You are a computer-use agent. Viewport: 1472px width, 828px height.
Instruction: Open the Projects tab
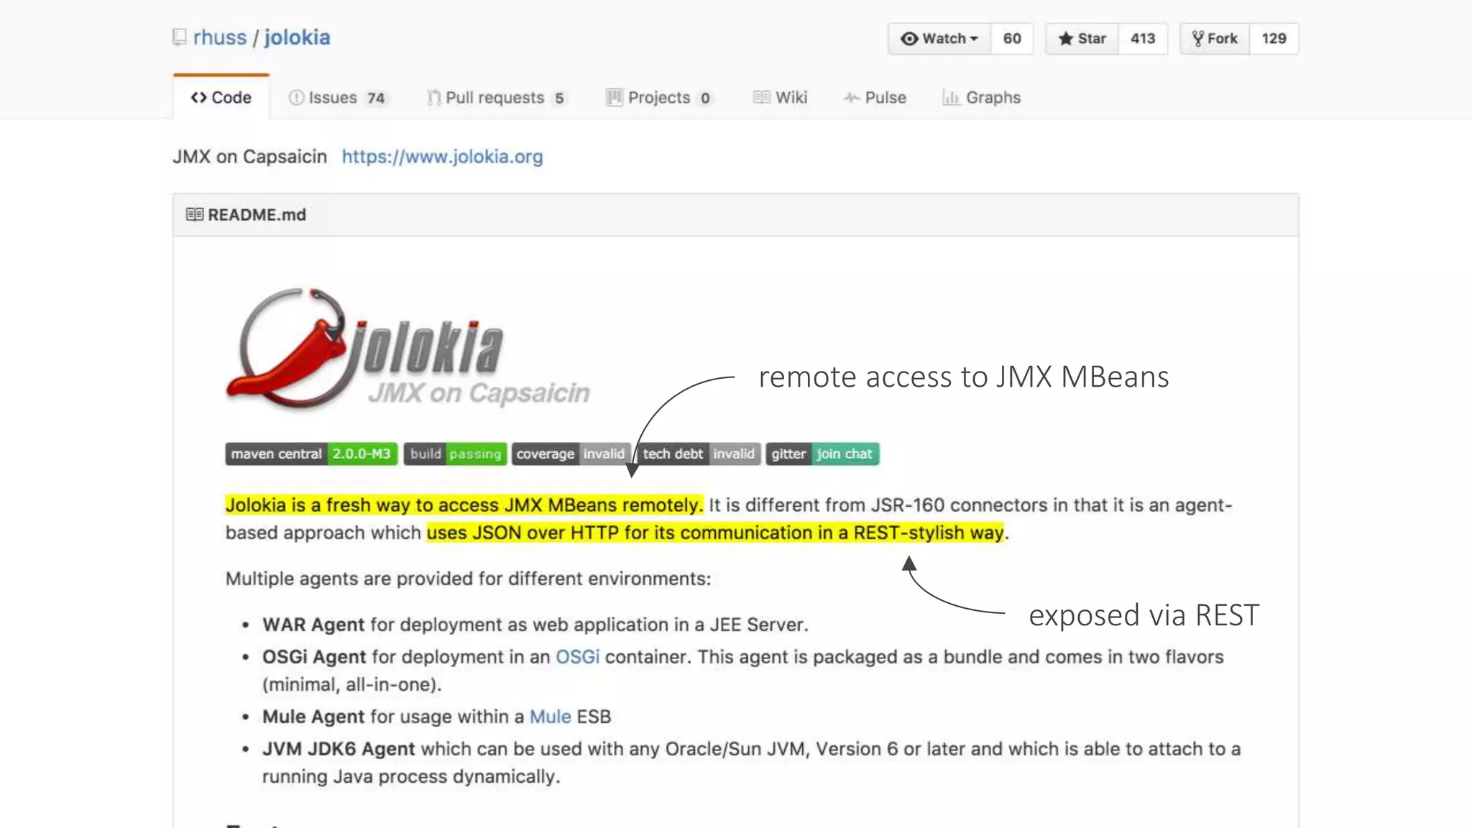click(659, 98)
